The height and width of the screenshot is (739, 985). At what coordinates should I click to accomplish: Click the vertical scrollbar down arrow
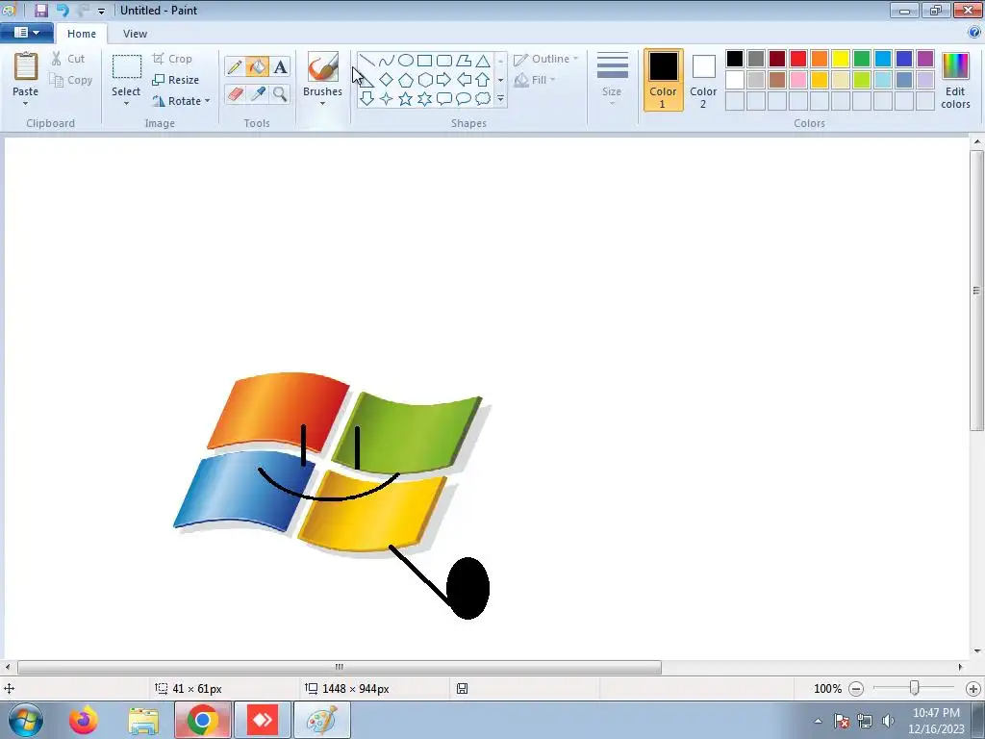977,651
